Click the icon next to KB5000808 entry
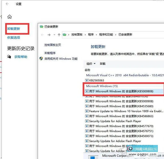Viewport: 164px width, 159px height. pyautogui.click(x=87, y=91)
